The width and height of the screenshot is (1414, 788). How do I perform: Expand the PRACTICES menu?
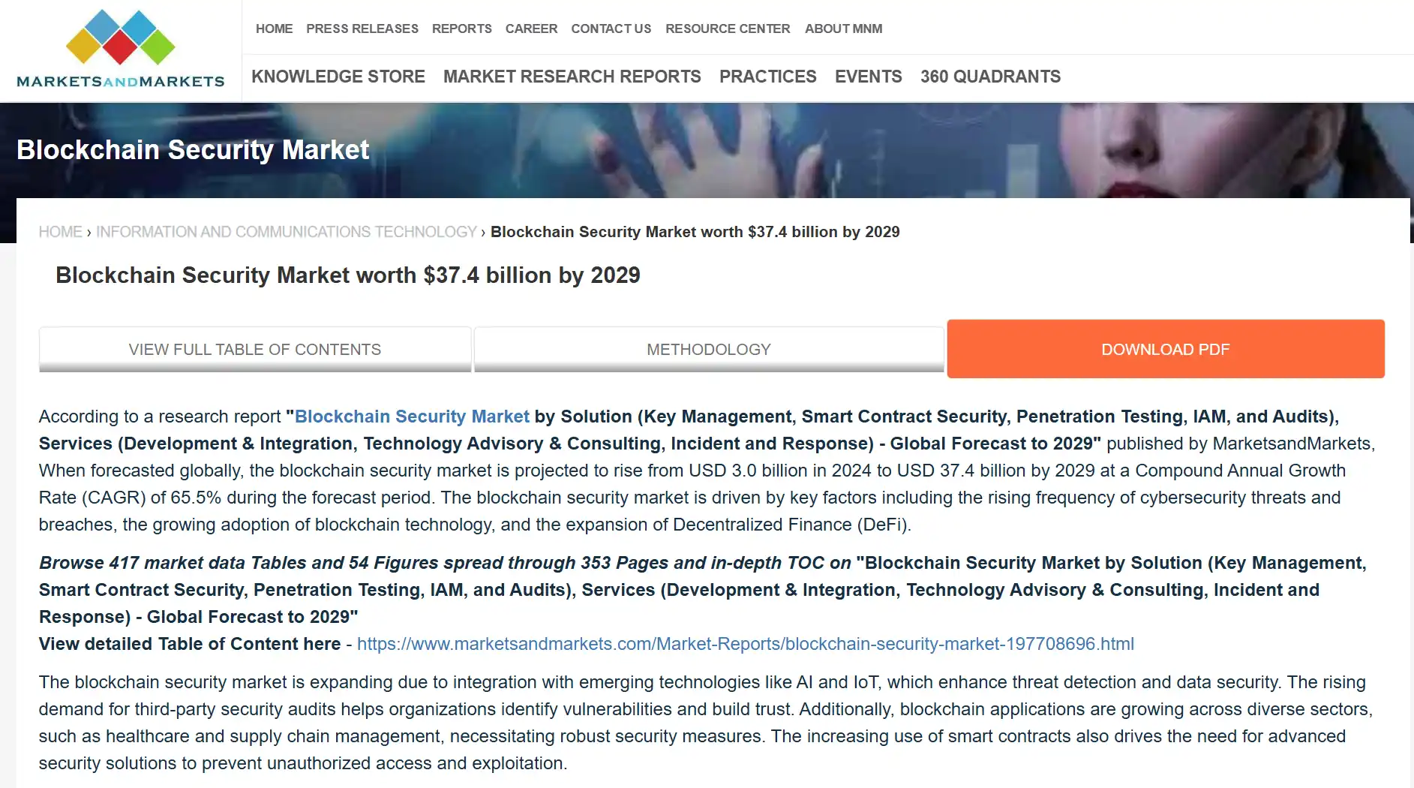(767, 77)
